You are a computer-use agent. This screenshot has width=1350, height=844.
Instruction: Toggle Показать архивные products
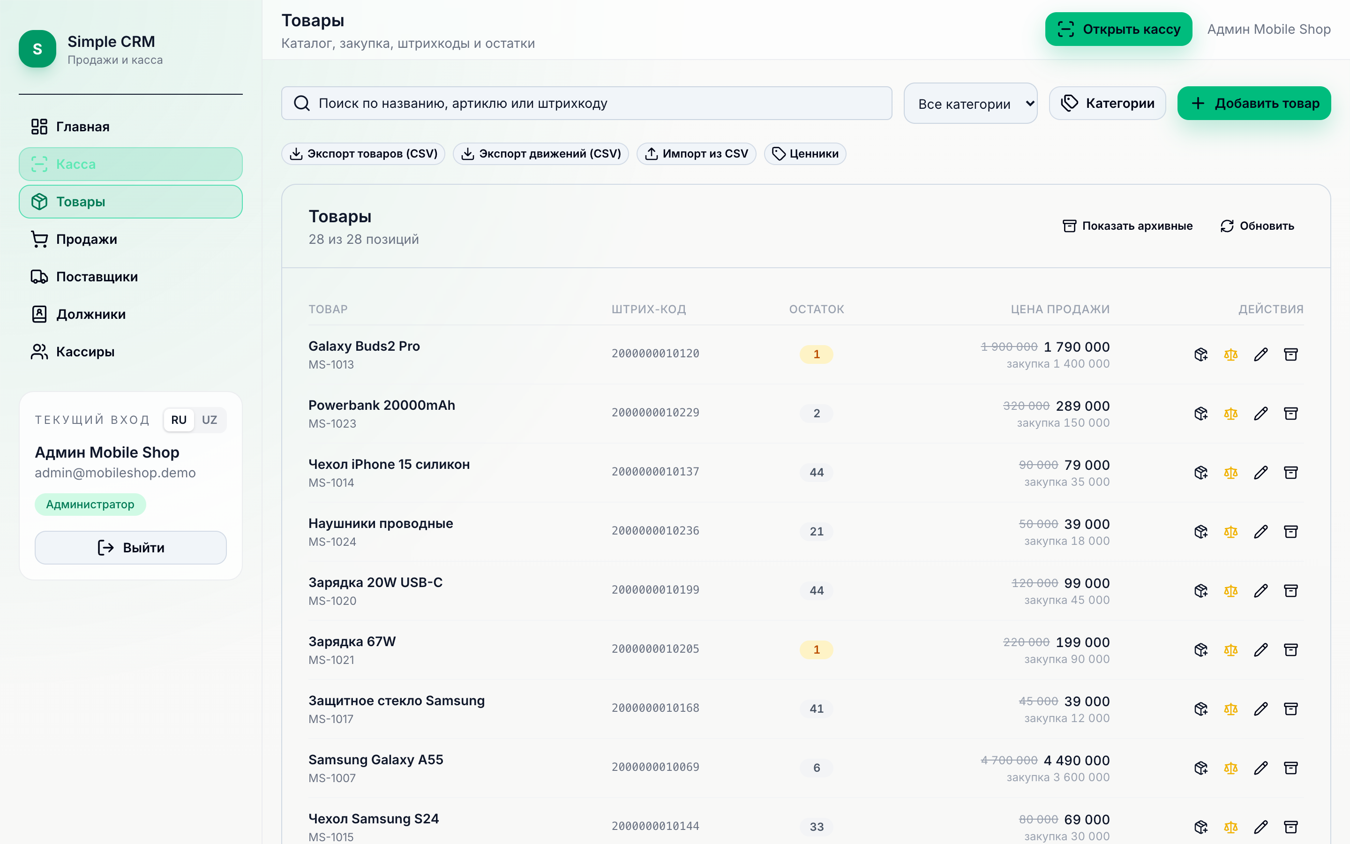point(1127,226)
